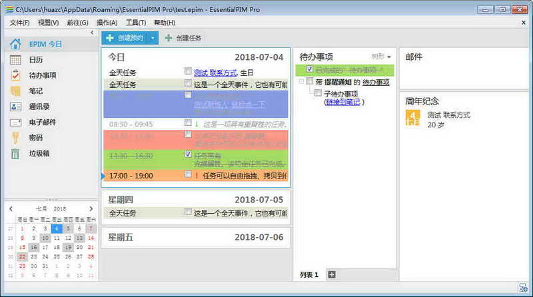The width and height of the screenshot is (533, 297).
Task: Select July 10 in the mini calendar
Action: 45,238
